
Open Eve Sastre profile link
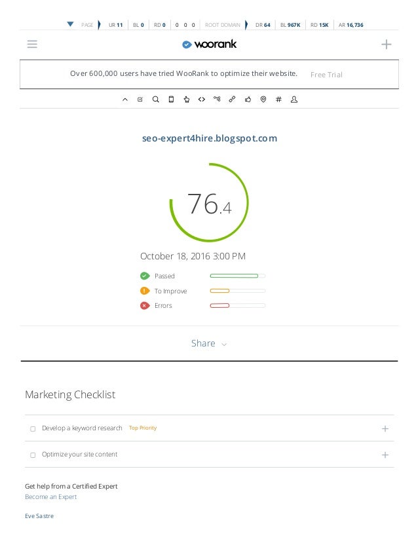point(39,516)
